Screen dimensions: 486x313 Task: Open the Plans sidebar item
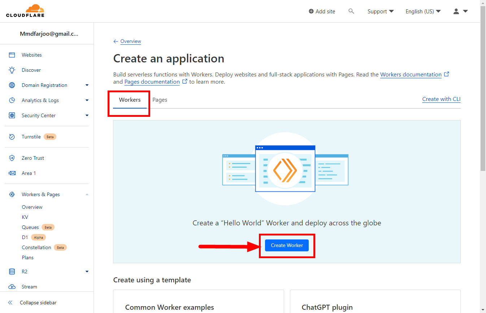(28, 257)
